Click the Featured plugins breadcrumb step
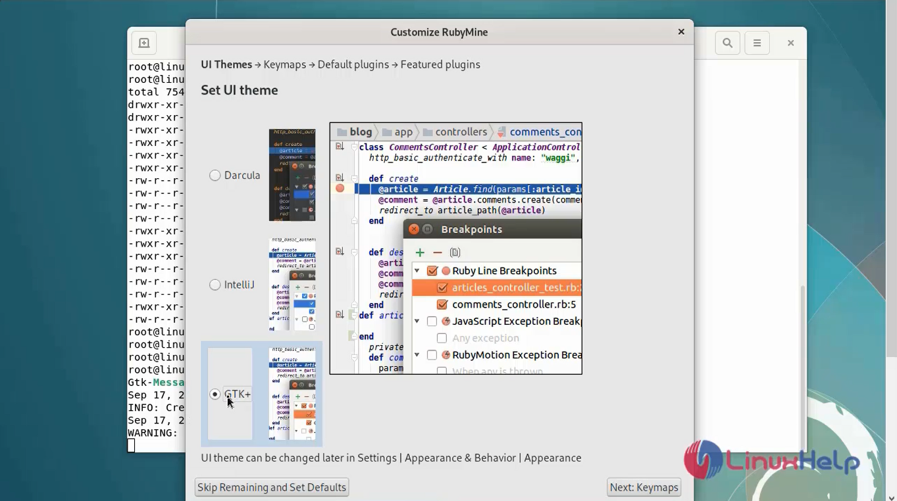Image resolution: width=897 pixels, height=501 pixels. 440,64
